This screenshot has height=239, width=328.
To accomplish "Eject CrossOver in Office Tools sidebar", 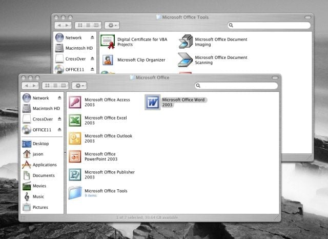I will point(92,58).
